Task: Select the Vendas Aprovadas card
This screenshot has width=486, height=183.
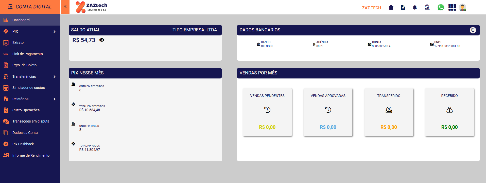Action: coord(328,112)
